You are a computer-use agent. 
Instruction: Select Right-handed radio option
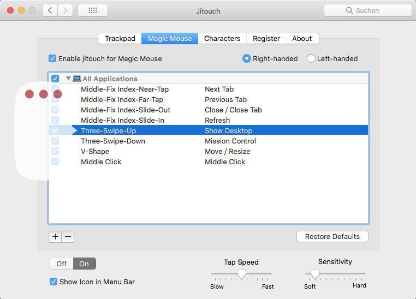(x=246, y=58)
